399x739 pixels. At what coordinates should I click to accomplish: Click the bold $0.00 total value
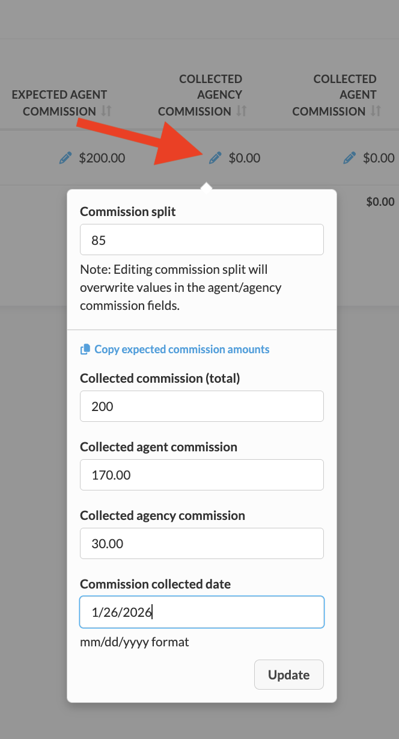(380, 202)
